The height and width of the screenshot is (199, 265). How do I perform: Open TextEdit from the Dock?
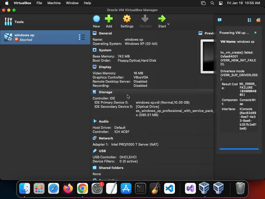pyautogui.click(x=112, y=188)
